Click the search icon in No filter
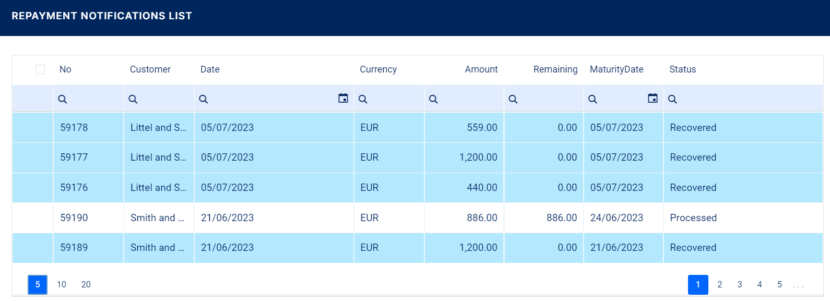This screenshot has width=830, height=302. click(63, 99)
